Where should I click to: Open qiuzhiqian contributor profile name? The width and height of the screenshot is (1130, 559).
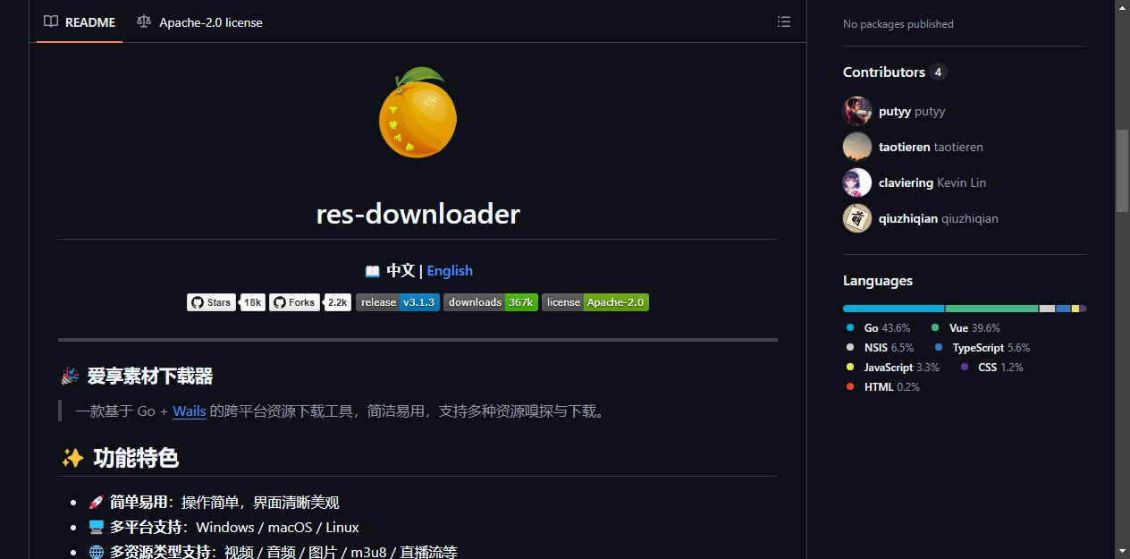coord(908,218)
